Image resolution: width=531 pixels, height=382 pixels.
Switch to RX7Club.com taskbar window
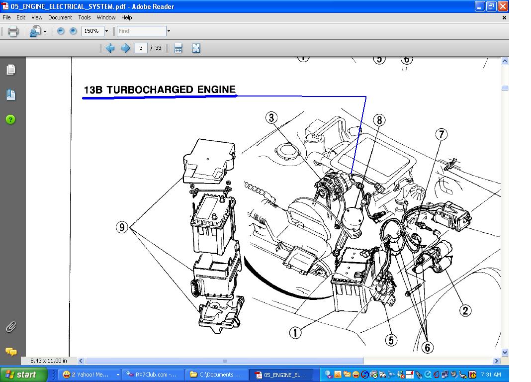[153, 375]
